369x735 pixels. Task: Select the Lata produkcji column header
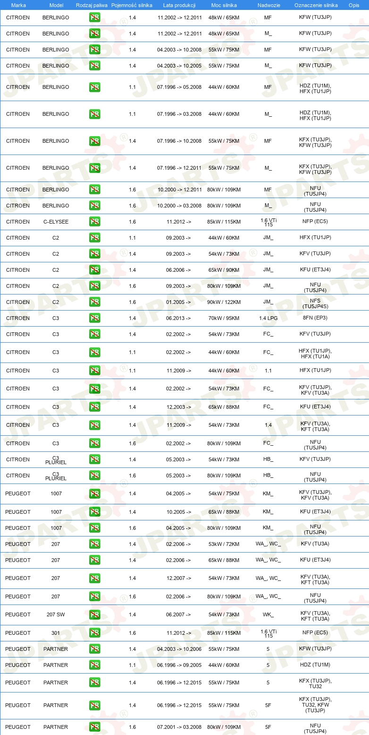click(179, 5)
